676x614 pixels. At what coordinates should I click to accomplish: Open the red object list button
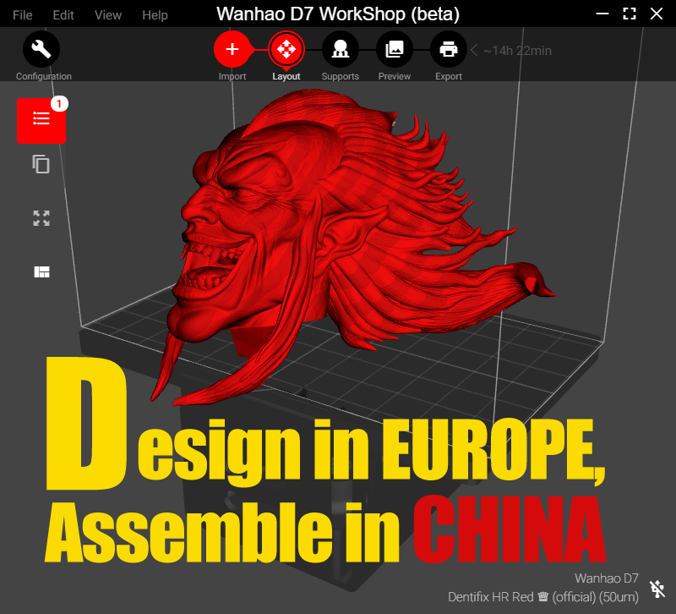pyautogui.click(x=41, y=120)
